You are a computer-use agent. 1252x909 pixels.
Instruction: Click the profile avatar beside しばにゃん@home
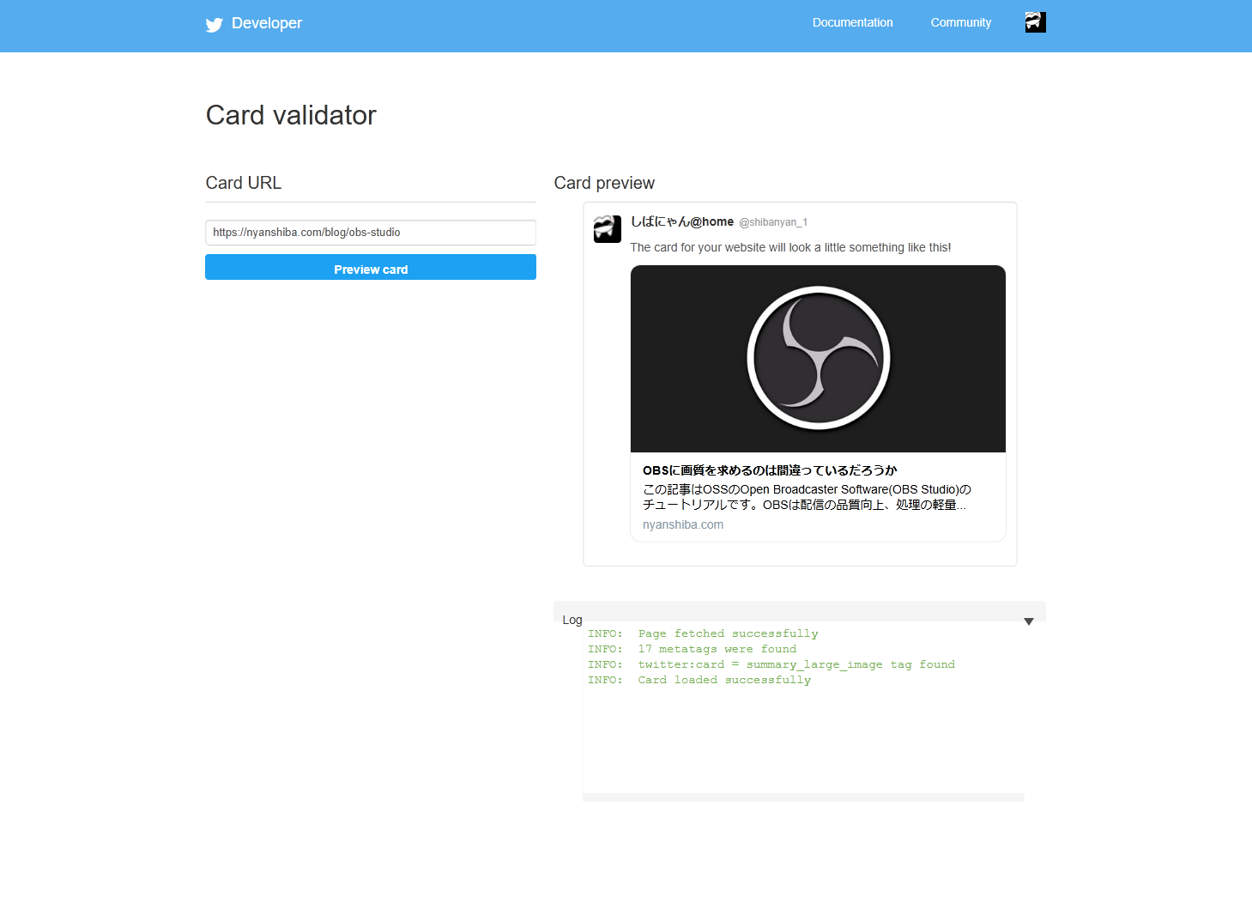608,229
